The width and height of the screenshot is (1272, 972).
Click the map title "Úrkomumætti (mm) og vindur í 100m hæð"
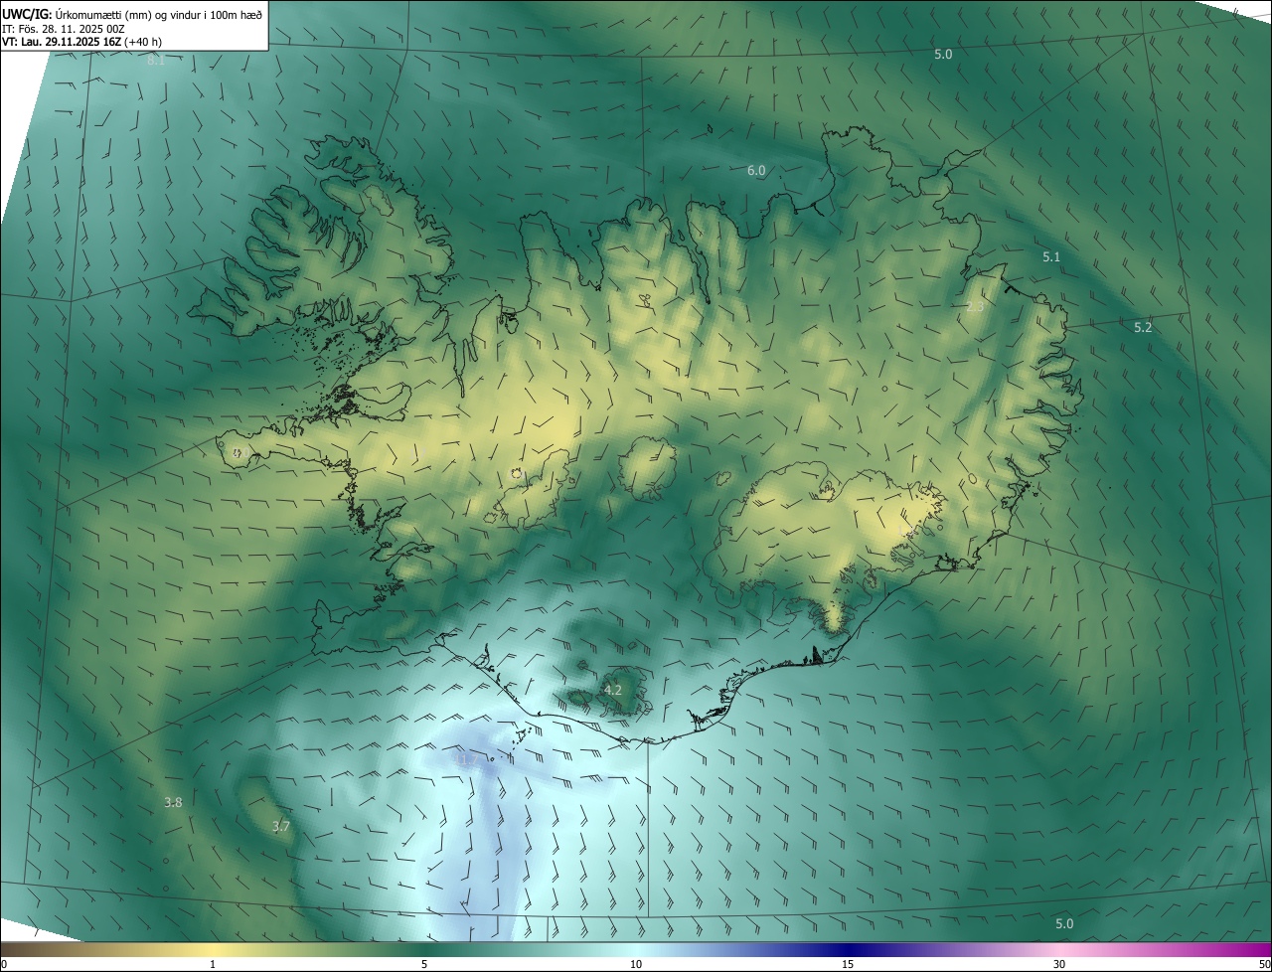pos(159,14)
